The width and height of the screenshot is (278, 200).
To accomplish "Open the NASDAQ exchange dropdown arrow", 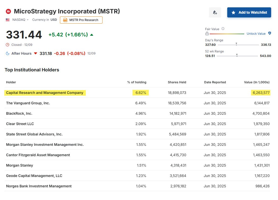I will [x=28, y=20].
